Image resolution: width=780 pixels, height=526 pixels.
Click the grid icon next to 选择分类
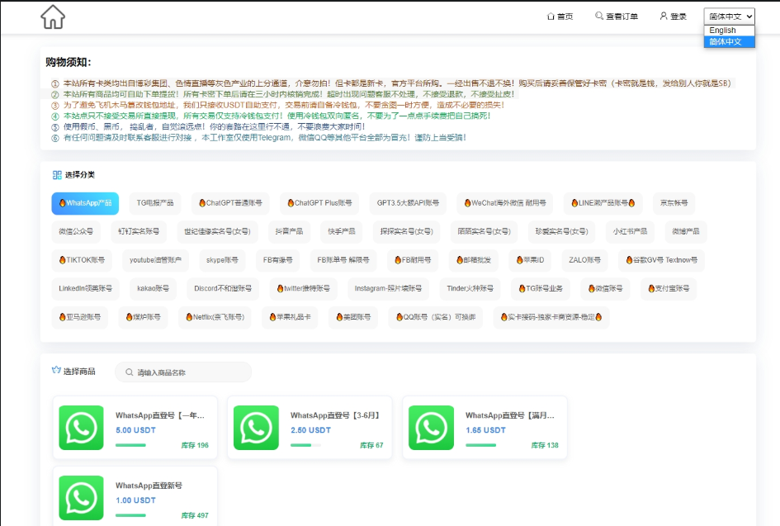pyautogui.click(x=57, y=175)
